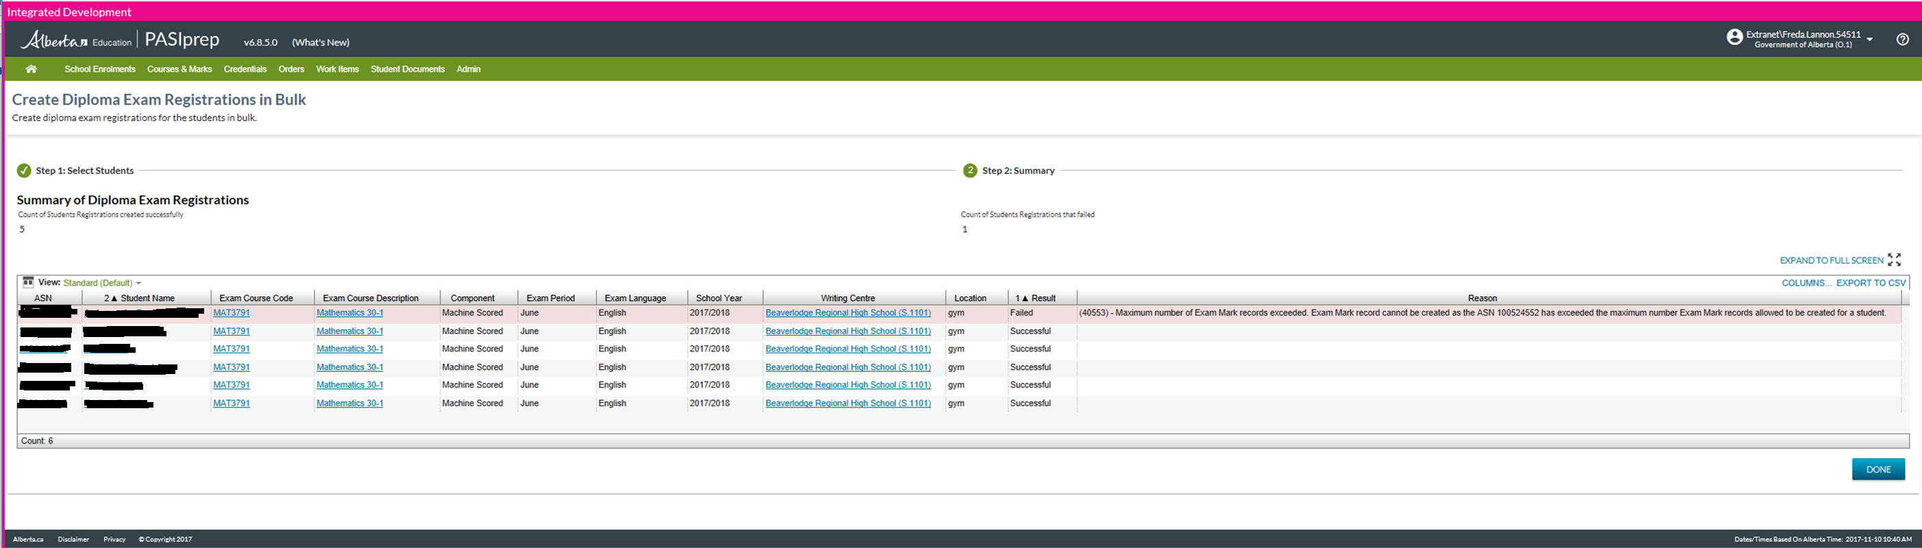Open the Standard (Default) view dropdown
1922x548 pixels.
tap(101, 283)
